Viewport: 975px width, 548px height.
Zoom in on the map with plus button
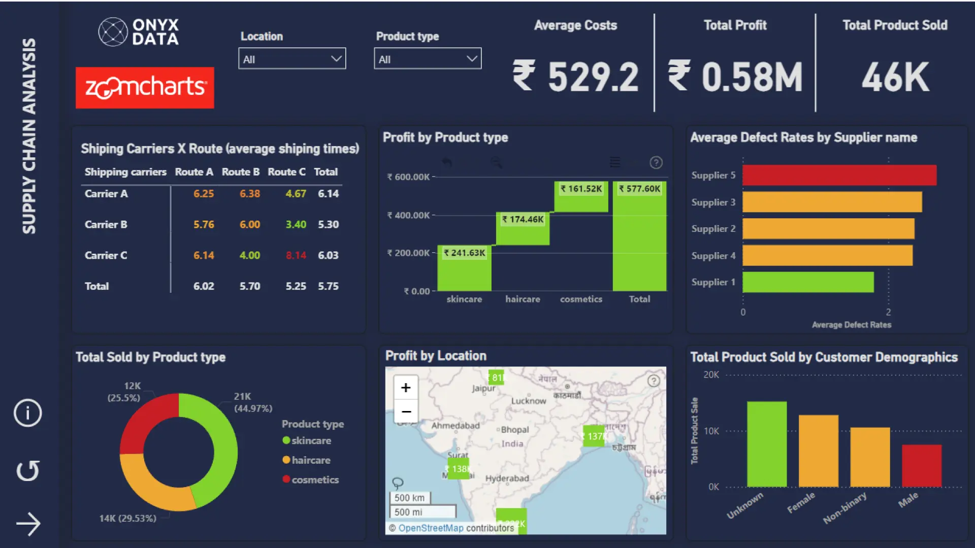click(x=406, y=388)
